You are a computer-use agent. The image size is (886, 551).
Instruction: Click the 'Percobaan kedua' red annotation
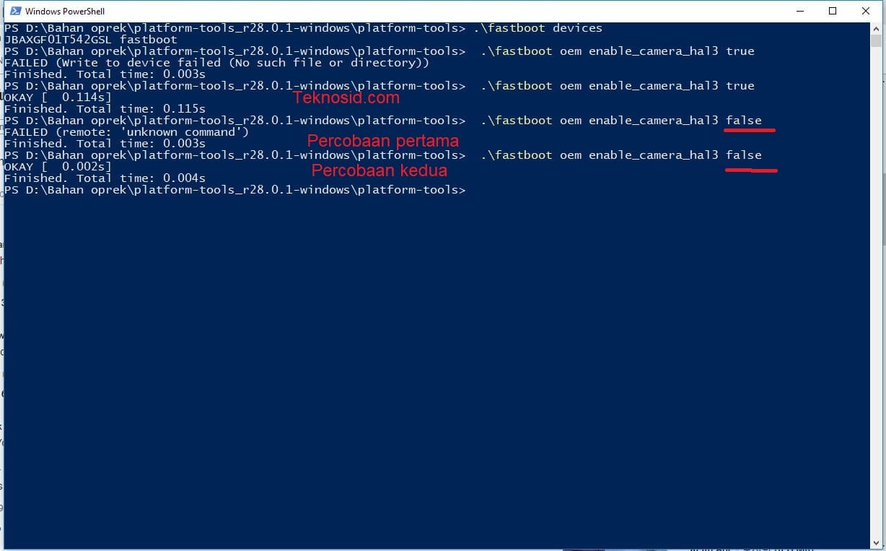[x=380, y=170]
